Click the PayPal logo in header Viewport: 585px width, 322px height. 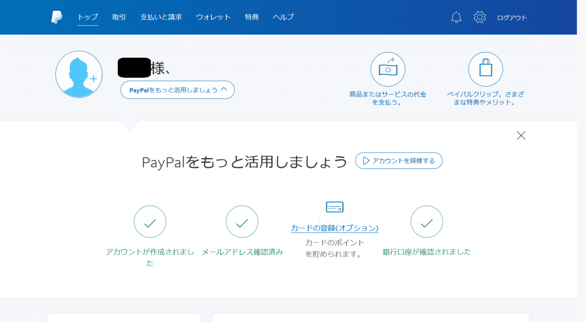(x=57, y=17)
